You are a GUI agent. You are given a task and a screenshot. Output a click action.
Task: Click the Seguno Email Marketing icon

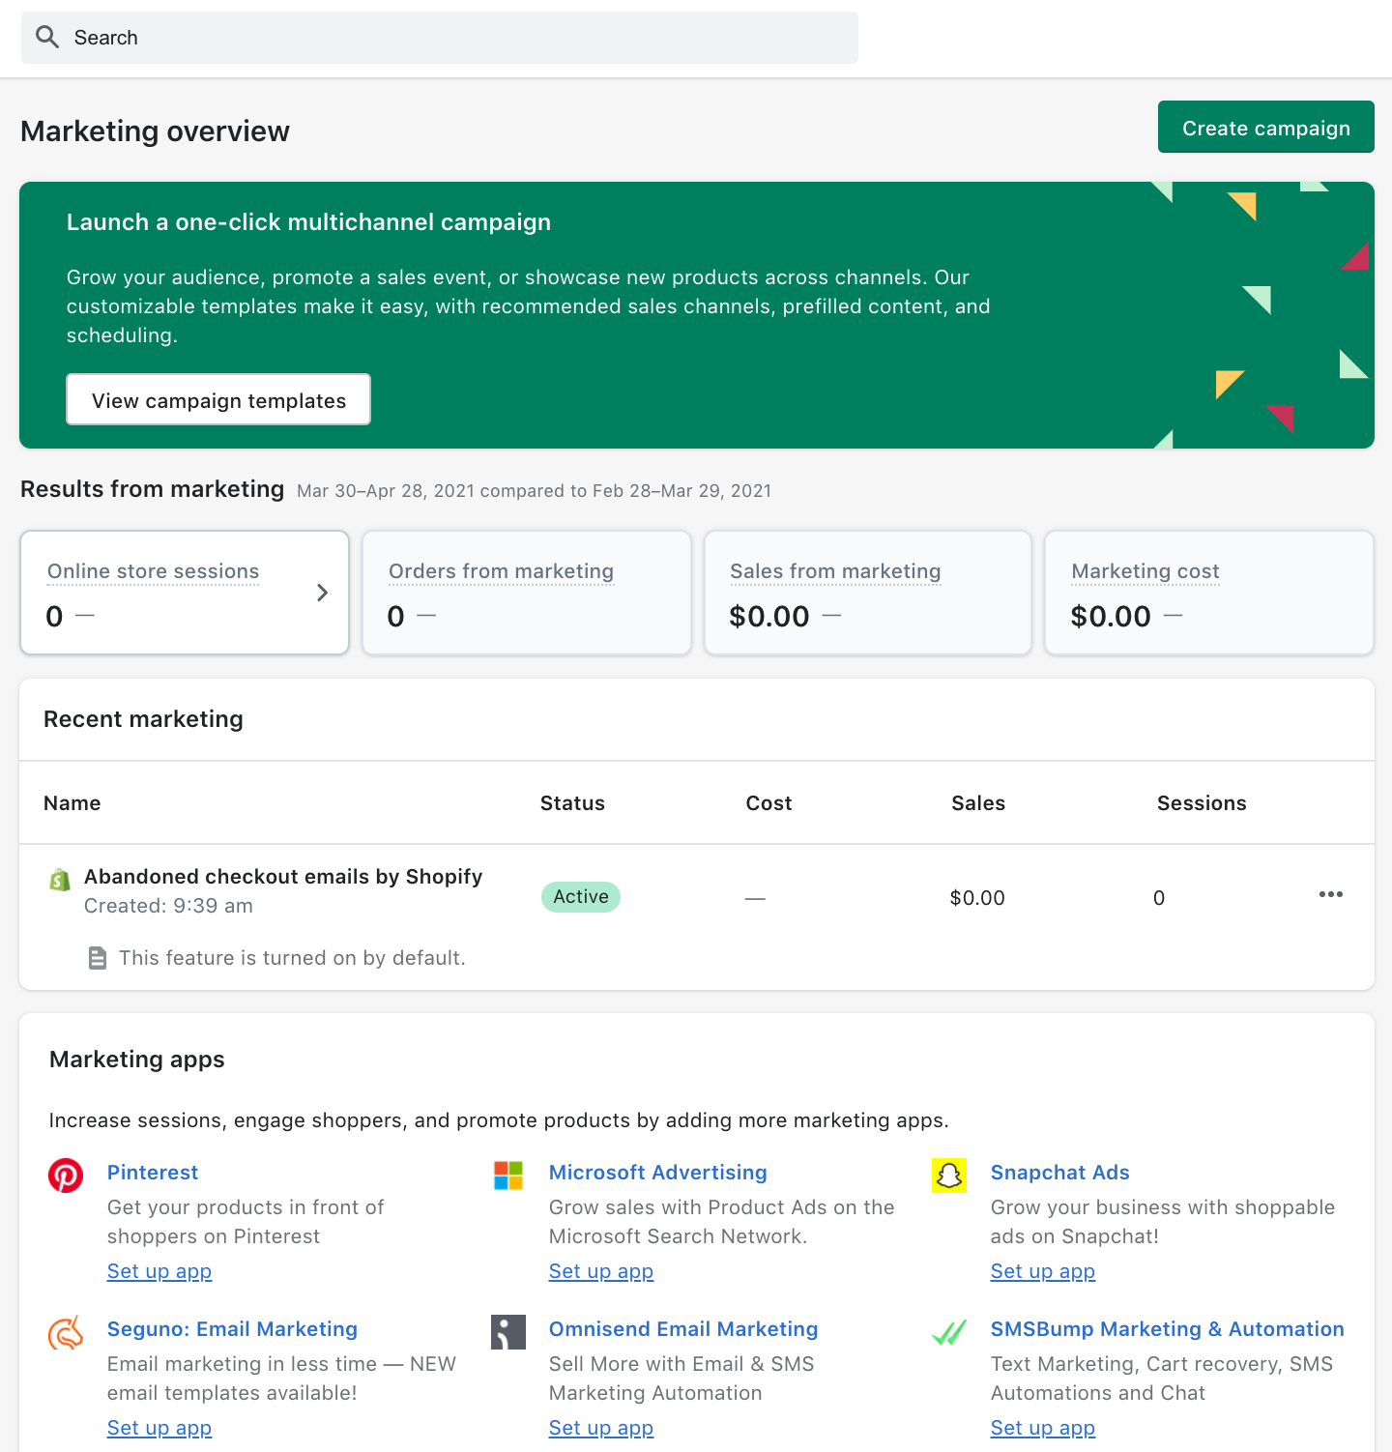(x=66, y=1332)
